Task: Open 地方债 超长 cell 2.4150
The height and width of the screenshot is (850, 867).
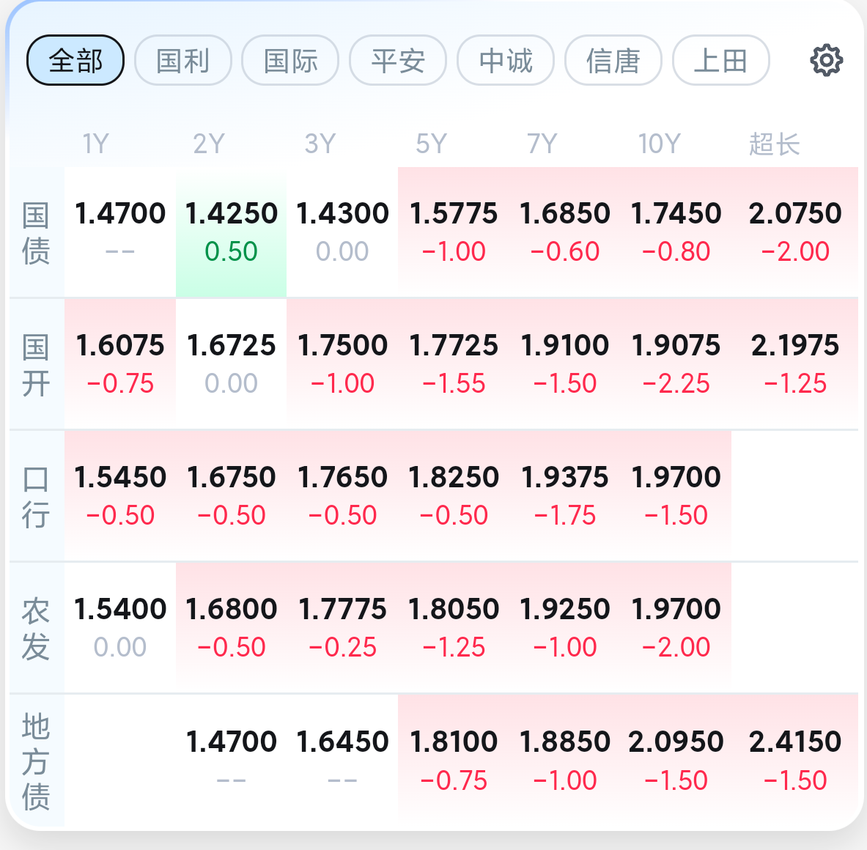Action: pyautogui.click(x=795, y=761)
